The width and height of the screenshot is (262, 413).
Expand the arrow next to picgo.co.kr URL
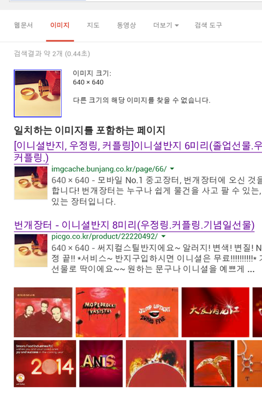163,236
